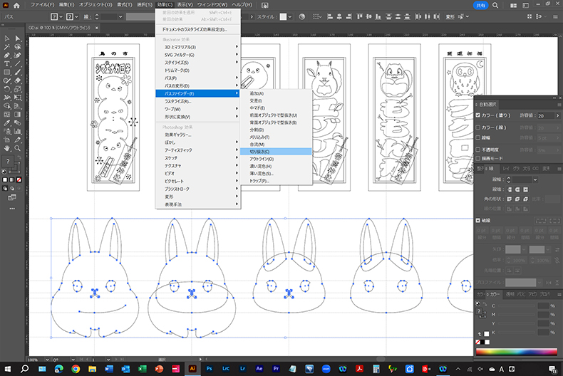Open the ファイル(F) menu
The image size is (563, 376).
42,5
